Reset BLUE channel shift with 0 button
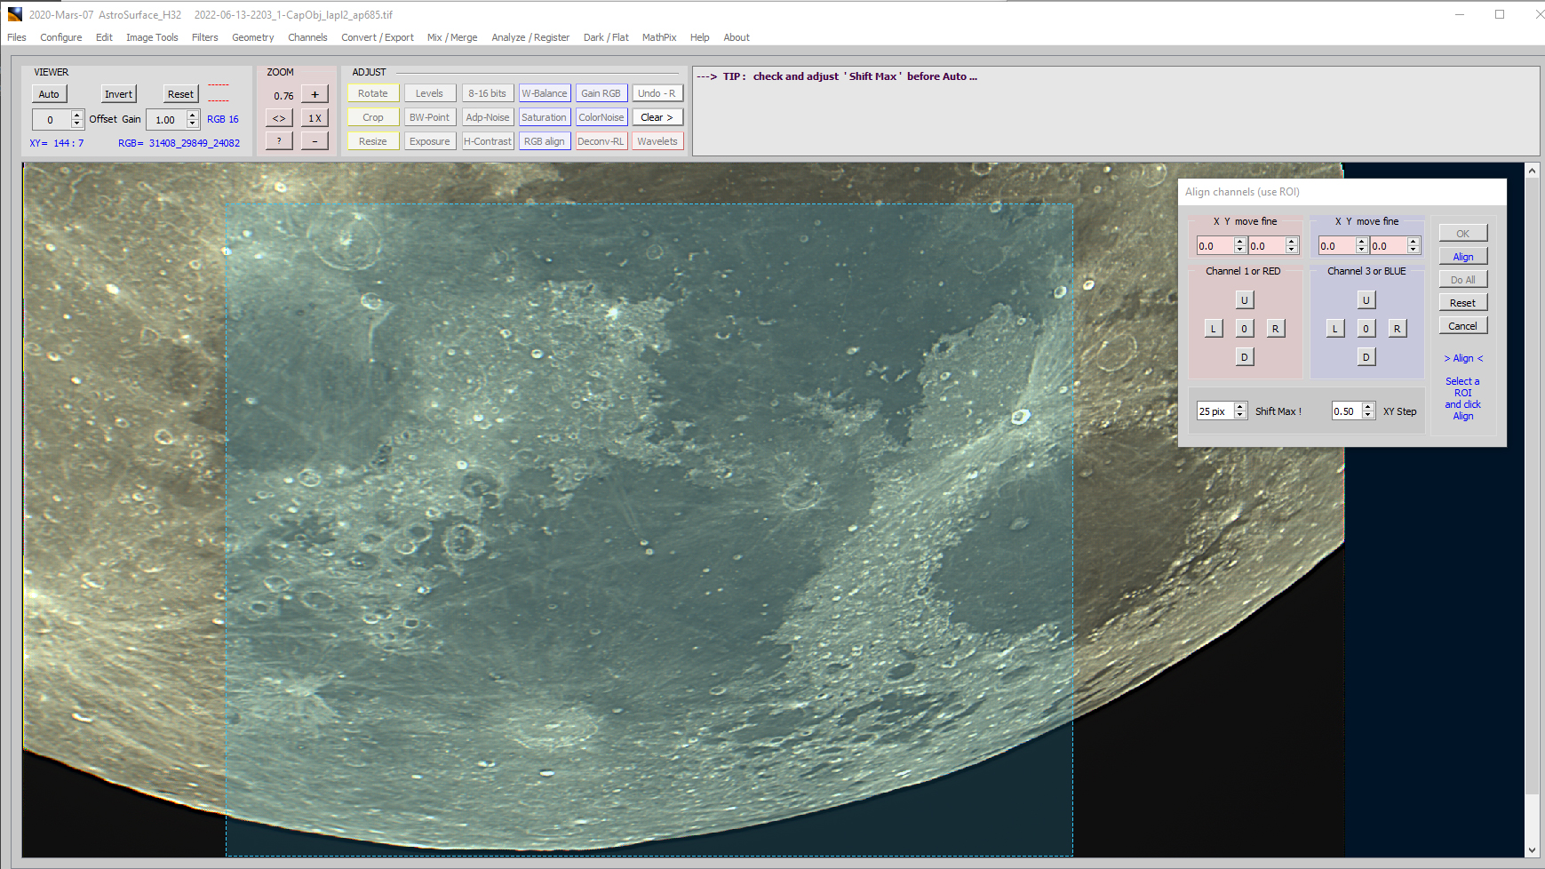This screenshot has height=869, width=1545. coord(1366,329)
